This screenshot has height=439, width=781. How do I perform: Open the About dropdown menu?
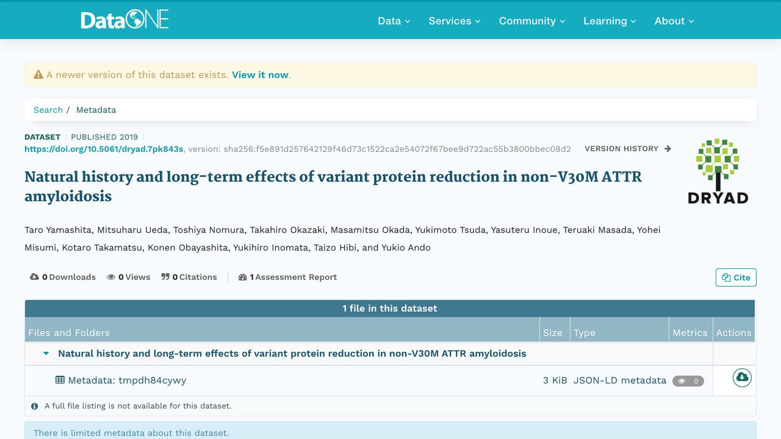(x=674, y=21)
